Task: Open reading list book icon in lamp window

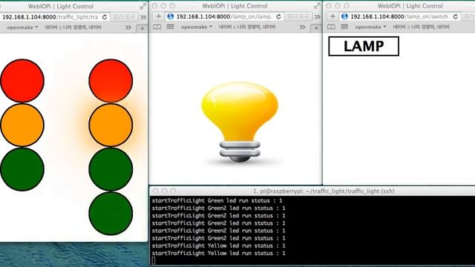Action: point(157,27)
